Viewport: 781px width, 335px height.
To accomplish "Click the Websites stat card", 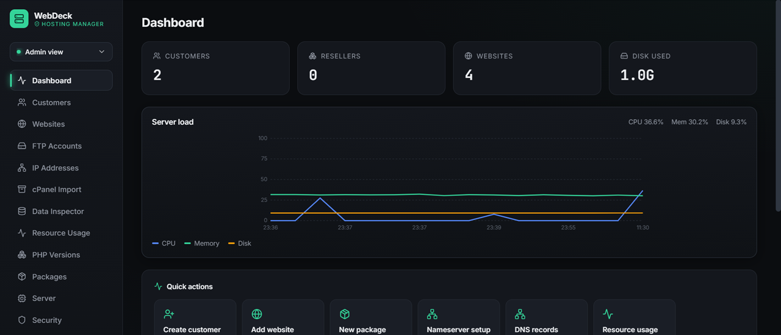I will (x=527, y=68).
